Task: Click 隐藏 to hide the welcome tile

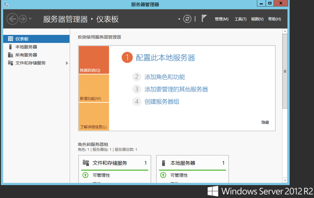Action: pos(265,122)
